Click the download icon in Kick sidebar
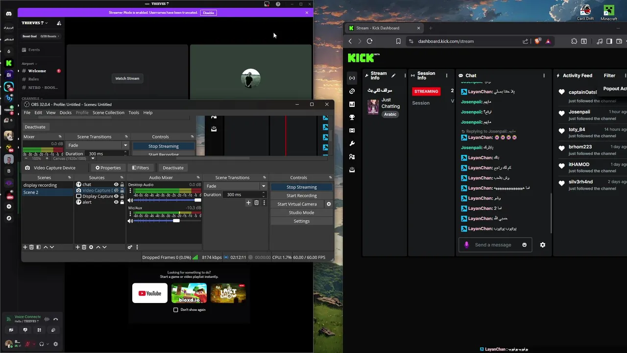The height and width of the screenshot is (353, 627). (x=352, y=170)
